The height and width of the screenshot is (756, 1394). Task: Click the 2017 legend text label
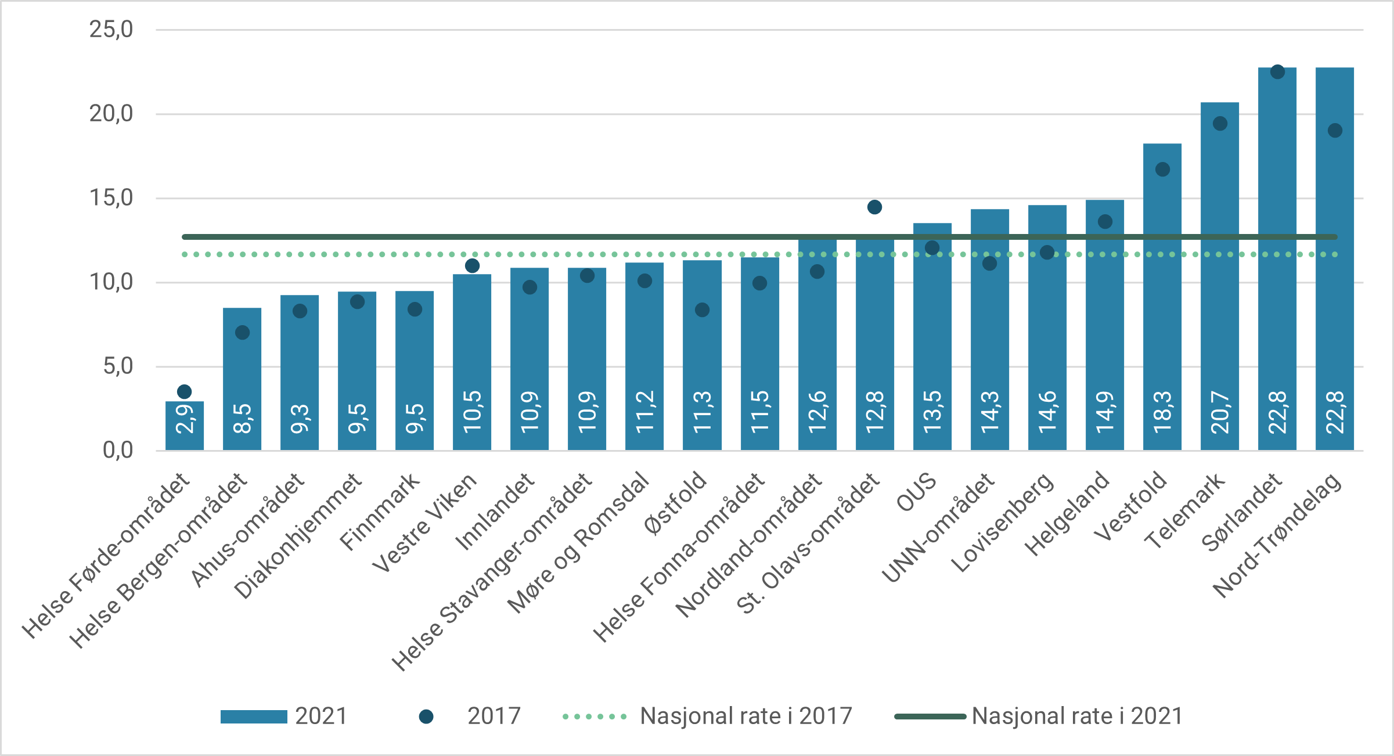pyautogui.click(x=494, y=716)
